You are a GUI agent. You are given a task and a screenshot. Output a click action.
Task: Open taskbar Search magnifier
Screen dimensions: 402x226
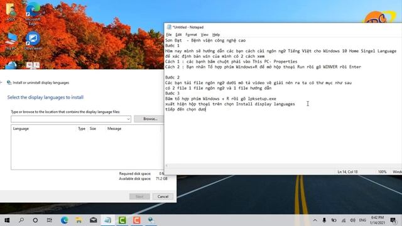click(x=21, y=220)
